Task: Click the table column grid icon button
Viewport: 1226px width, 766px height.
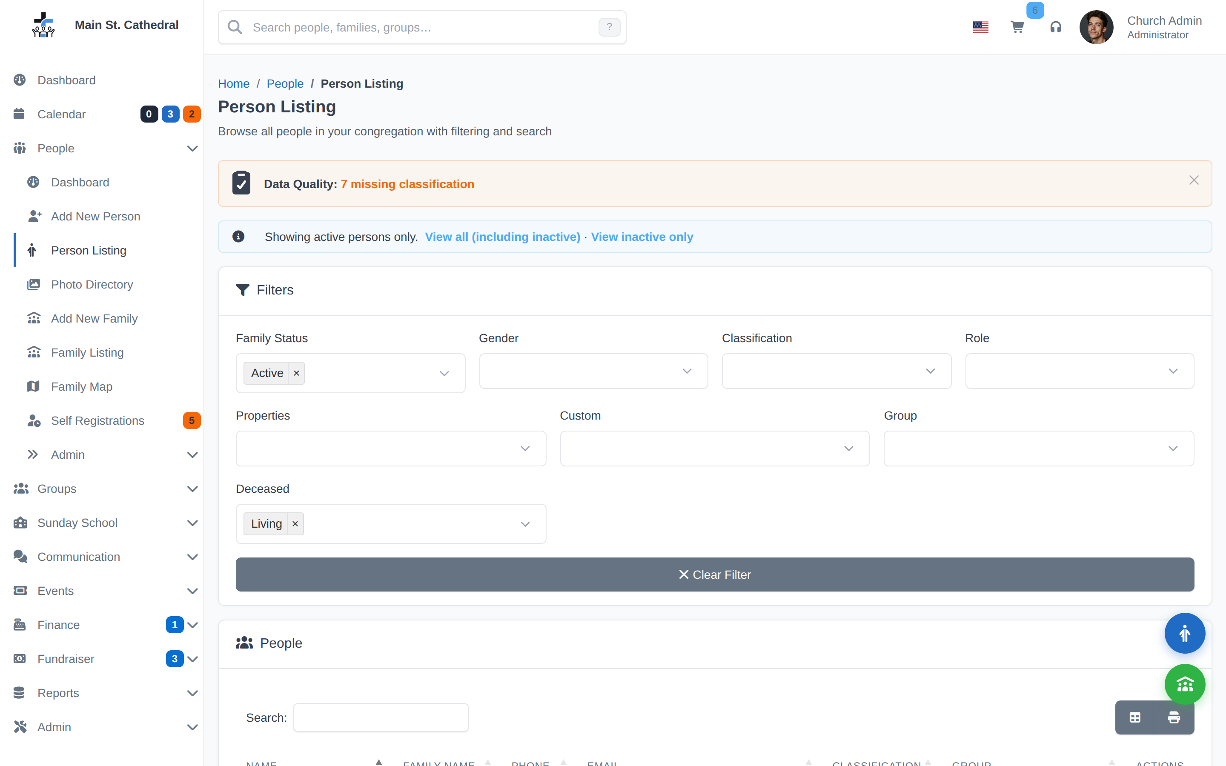Action: point(1135,717)
